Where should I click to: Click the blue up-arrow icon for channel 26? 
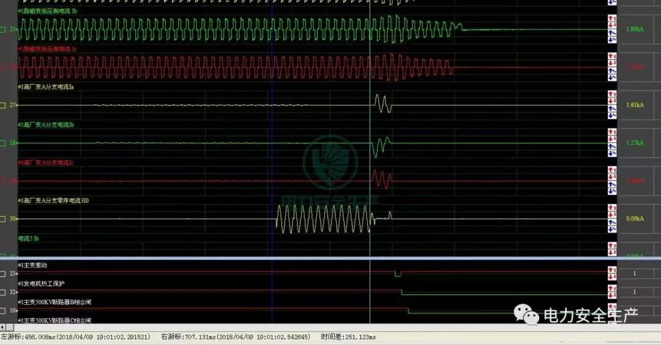click(x=612, y=70)
